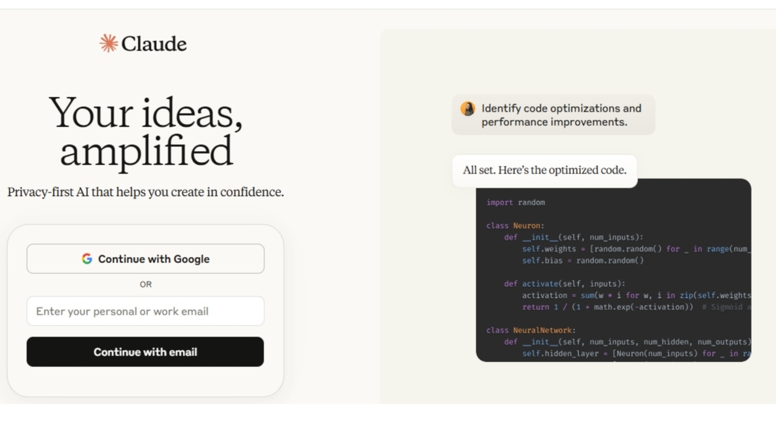Click the 'return 1 / (1 + math.exp' line
Viewport: 776px width, 436px height.
pyautogui.click(x=636, y=307)
